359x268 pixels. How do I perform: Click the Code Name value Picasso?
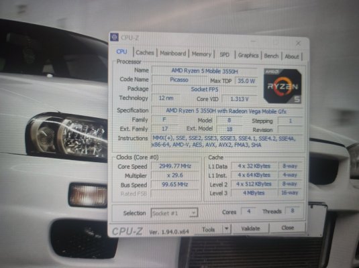pyautogui.click(x=179, y=80)
